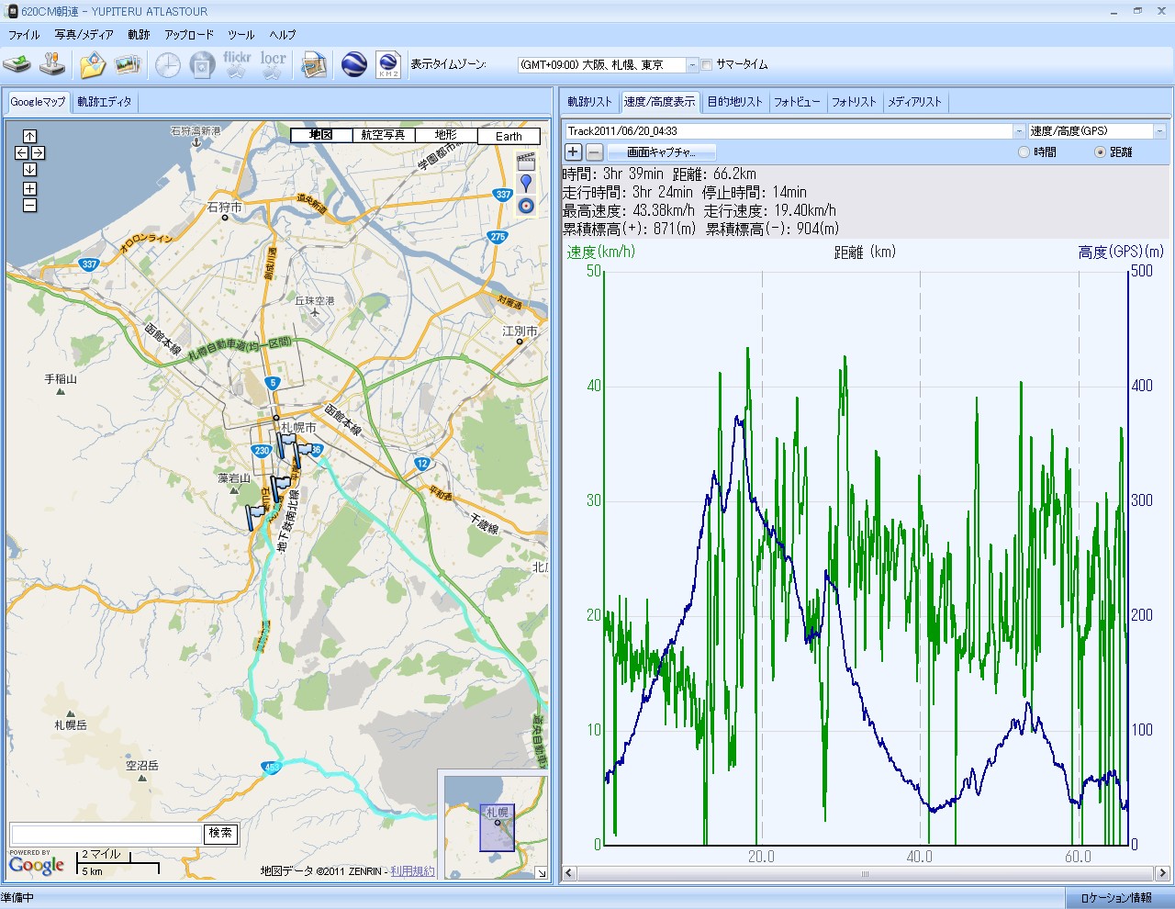Click the 検索 search button
The width and height of the screenshot is (1175, 909).
[220, 833]
